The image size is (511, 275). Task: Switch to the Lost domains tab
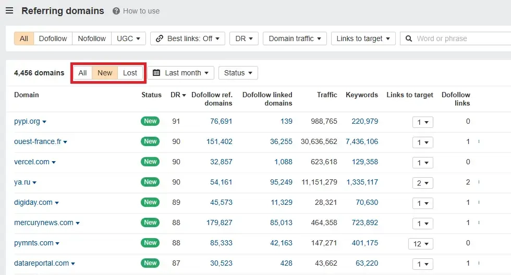130,73
